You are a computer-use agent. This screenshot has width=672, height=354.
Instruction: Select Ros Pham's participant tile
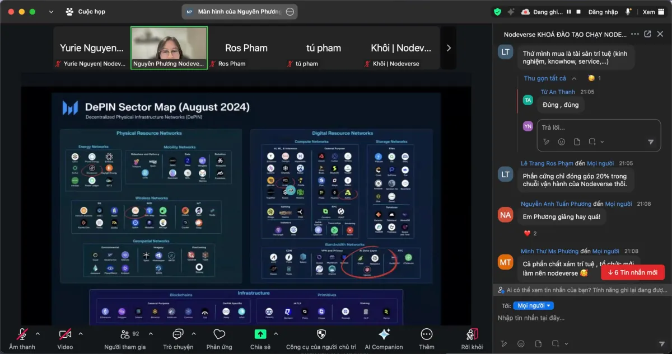pos(246,48)
